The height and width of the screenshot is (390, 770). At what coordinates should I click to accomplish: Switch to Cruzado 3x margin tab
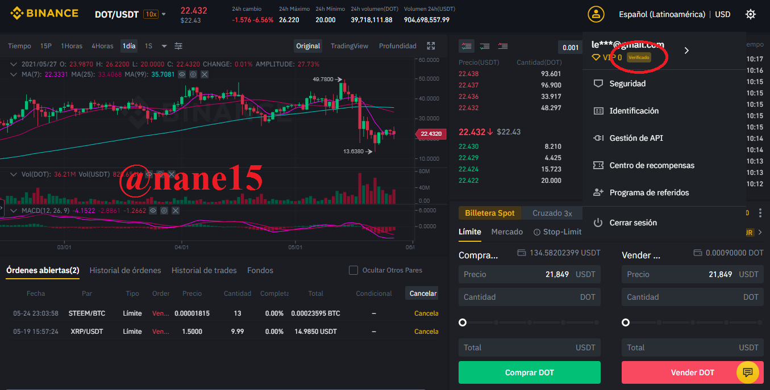(552, 213)
